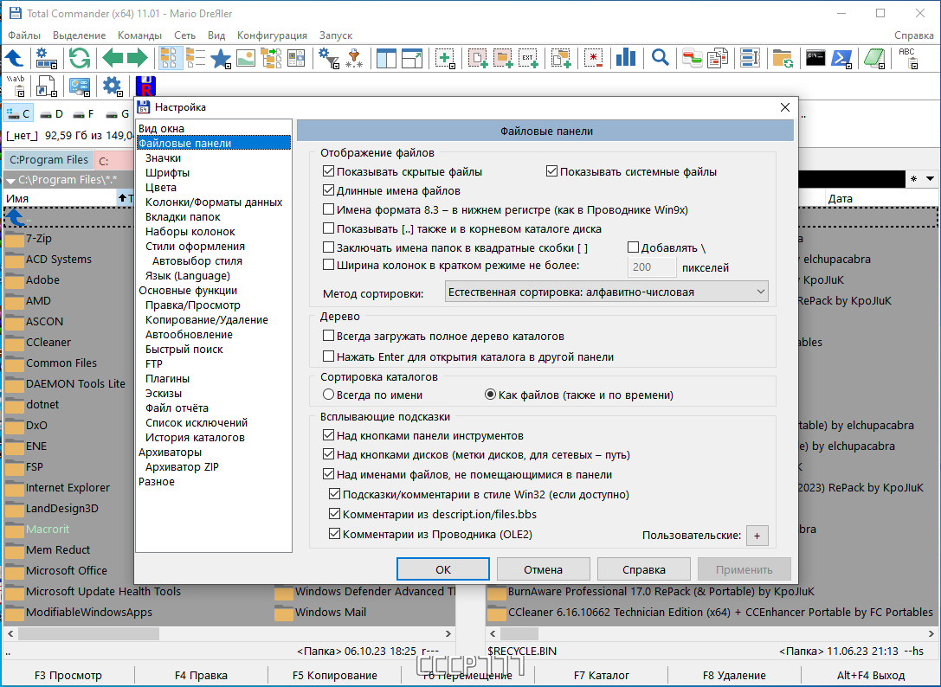Screen dimensions: 941x687
Task: Open the 'Конфигурация' menu
Action: tap(272, 35)
